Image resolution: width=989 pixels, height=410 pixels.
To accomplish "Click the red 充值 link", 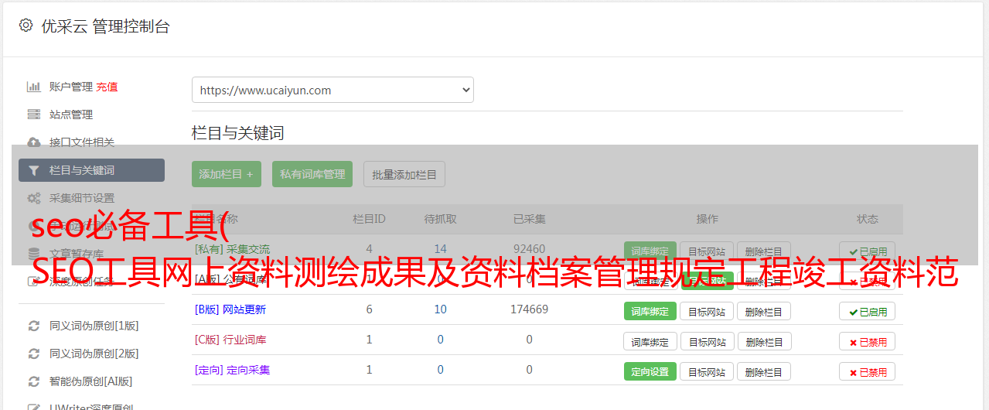I will [x=107, y=87].
